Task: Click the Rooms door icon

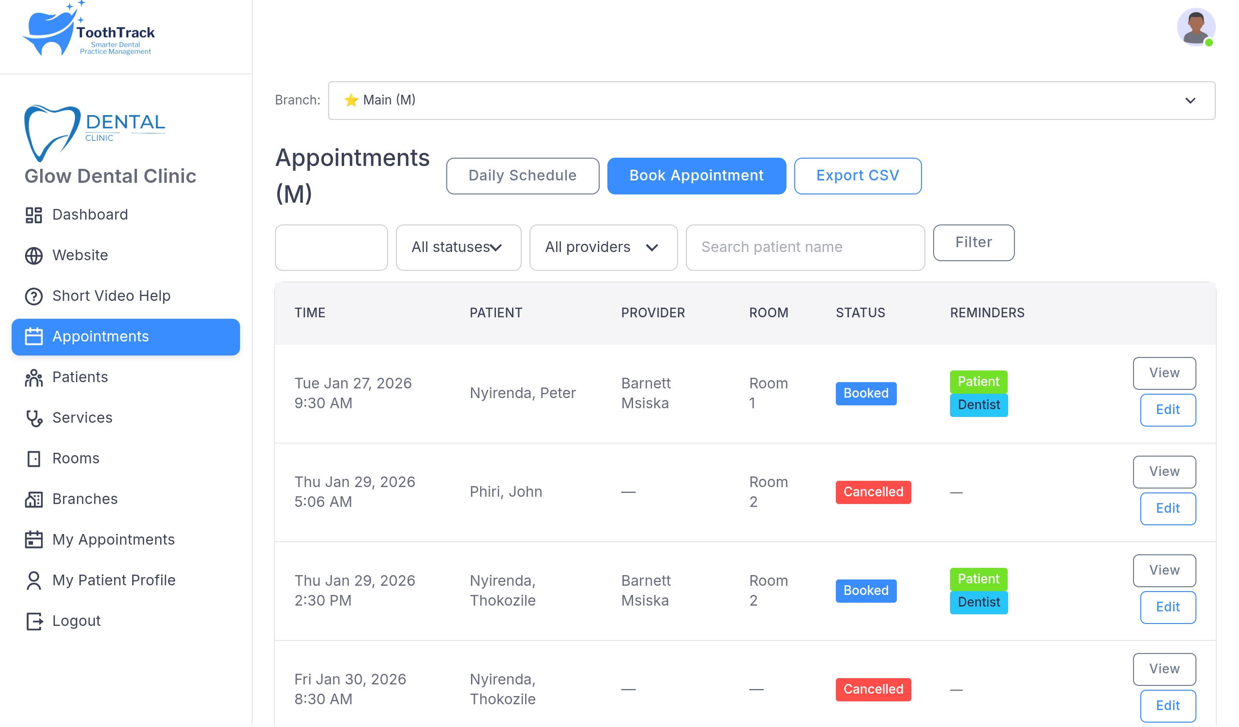Action: (33, 460)
